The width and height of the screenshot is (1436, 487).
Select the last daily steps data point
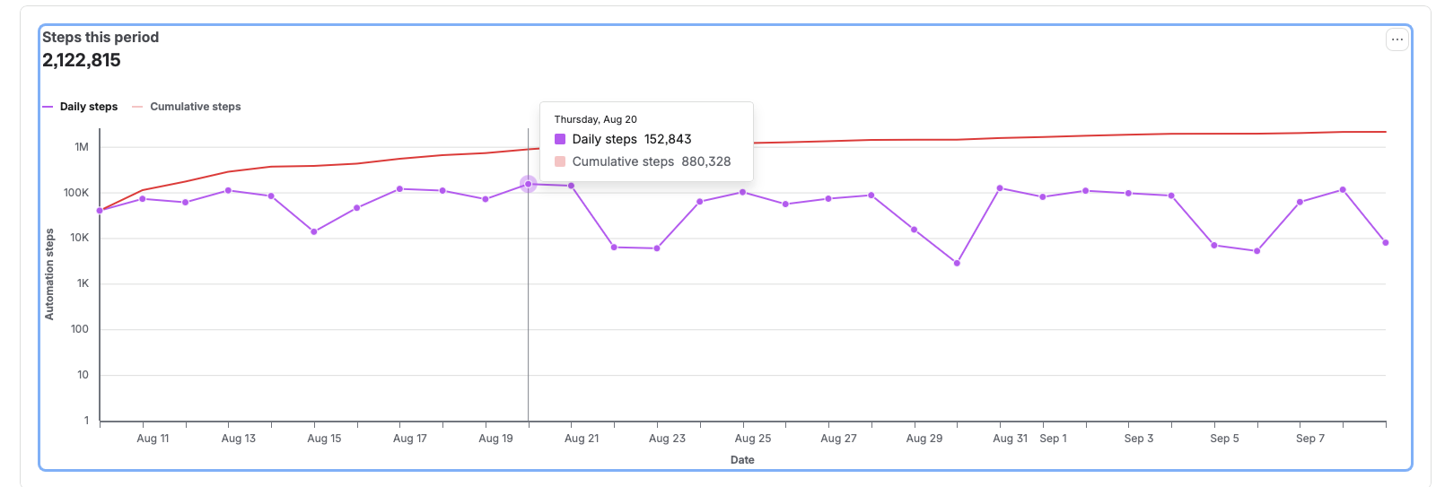(1386, 242)
